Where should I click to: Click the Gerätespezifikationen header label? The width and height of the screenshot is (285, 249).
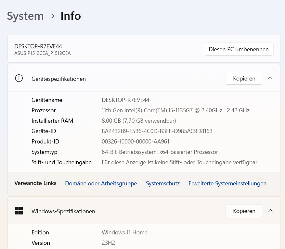[58, 79]
